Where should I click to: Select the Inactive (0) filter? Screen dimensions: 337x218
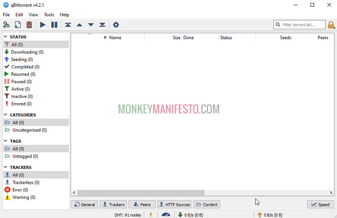(x=36, y=96)
